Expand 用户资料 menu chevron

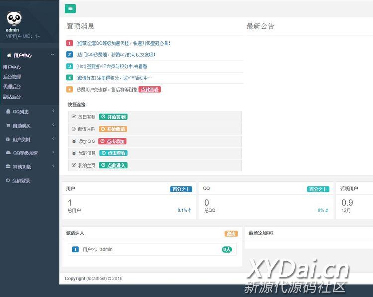point(53,138)
